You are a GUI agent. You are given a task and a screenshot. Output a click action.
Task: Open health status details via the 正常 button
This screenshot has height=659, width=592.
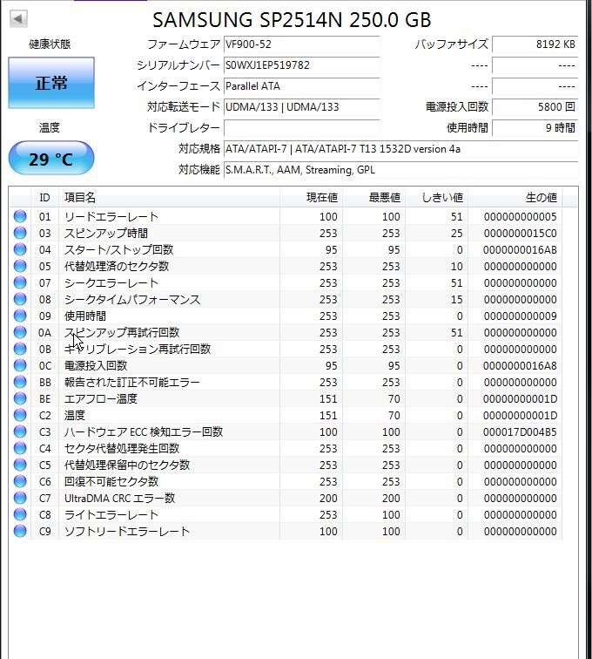click(x=51, y=83)
